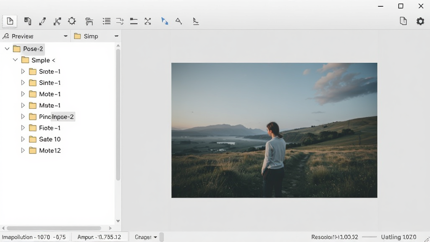This screenshot has height=242, width=430.
Task: Select the Sate 10 tree item label
Action: pyautogui.click(x=50, y=139)
